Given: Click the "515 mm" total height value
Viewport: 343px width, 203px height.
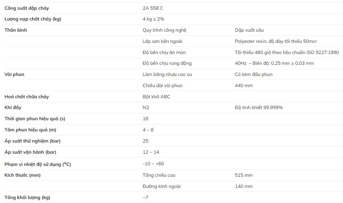Looking at the screenshot, I should tap(244, 175).
